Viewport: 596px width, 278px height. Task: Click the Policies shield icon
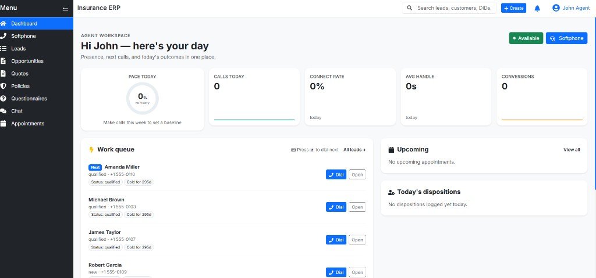point(3,86)
